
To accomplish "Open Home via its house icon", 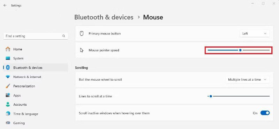I will 8,49.
